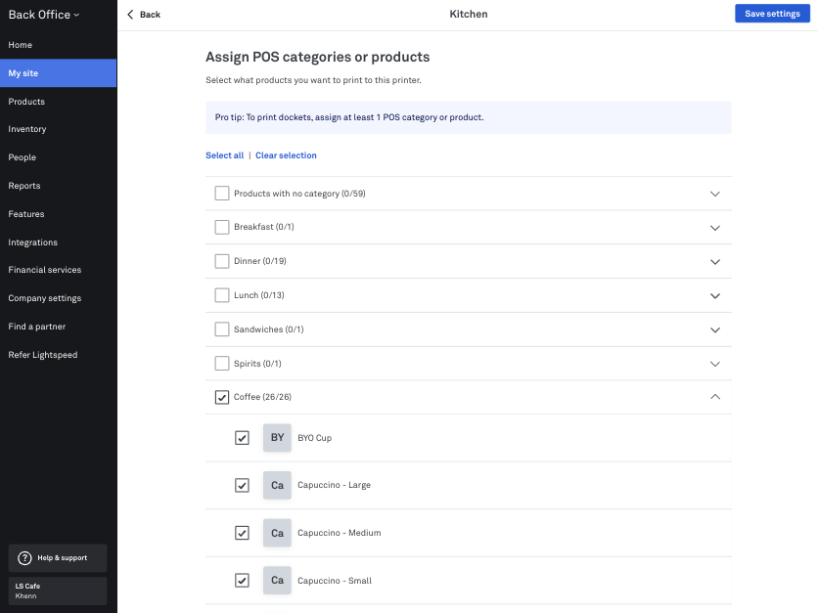The image size is (818, 613).
Task: Go to Home in sidebar
Action: pos(59,45)
